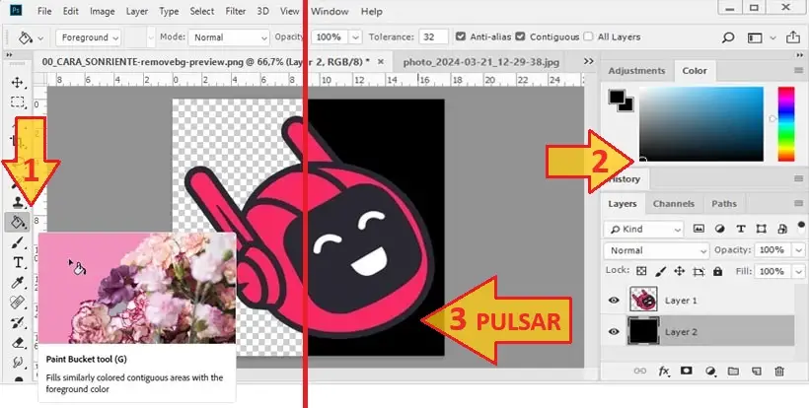Select the Move tool
809x408 pixels.
coord(18,83)
